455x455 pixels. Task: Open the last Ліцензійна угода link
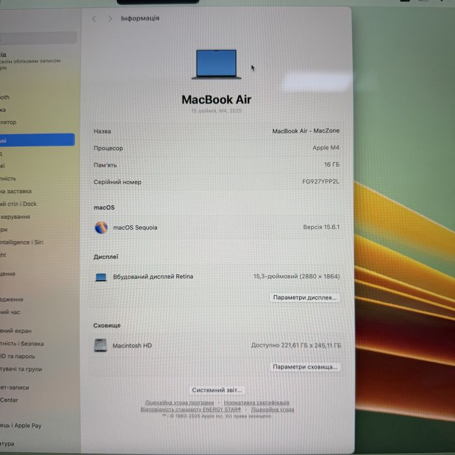[x=272, y=409]
